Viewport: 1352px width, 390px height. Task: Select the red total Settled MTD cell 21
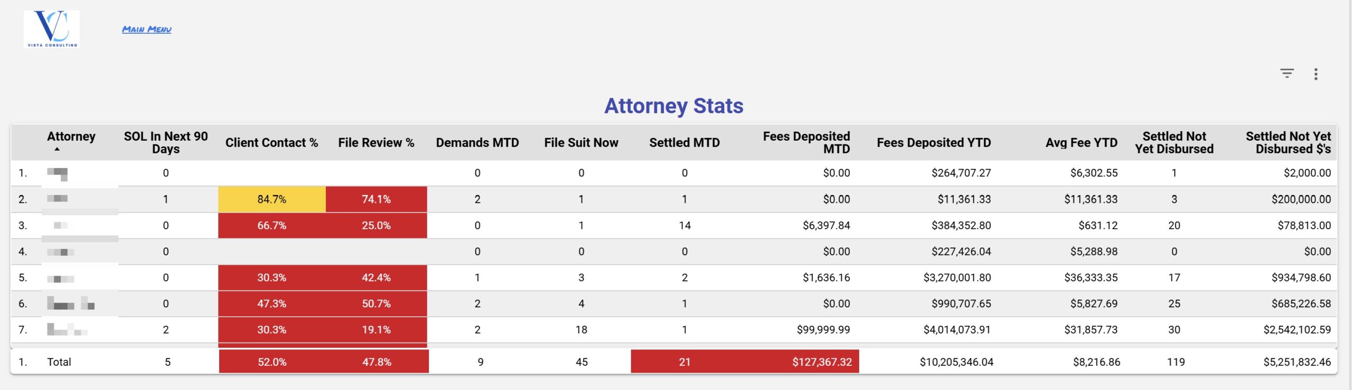(x=684, y=362)
